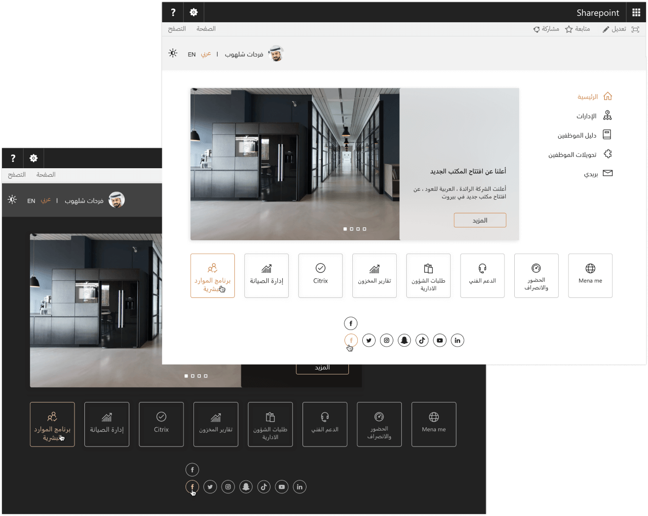Screen dimensions: 648x516
Task: Select the last carousel dot in the light banner
Action: [364, 229]
